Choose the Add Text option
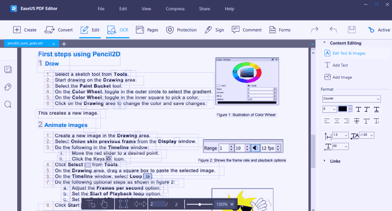The height and width of the screenshot is (211, 392). point(336,65)
